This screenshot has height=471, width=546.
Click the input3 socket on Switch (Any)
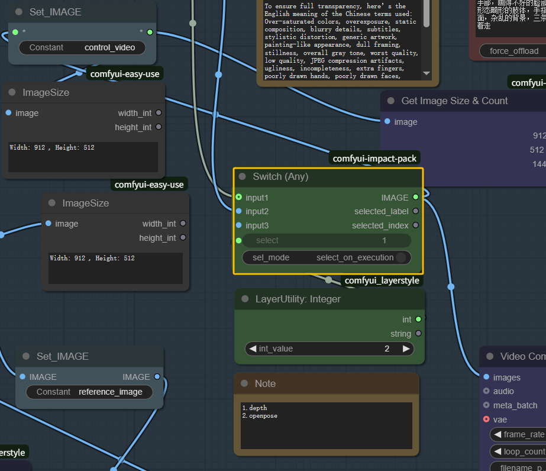[x=239, y=225]
